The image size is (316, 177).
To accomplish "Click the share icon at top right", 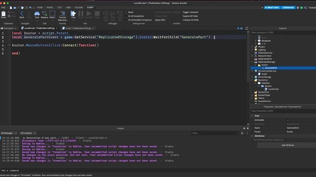I will pyautogui.click(x=305, y=8).
